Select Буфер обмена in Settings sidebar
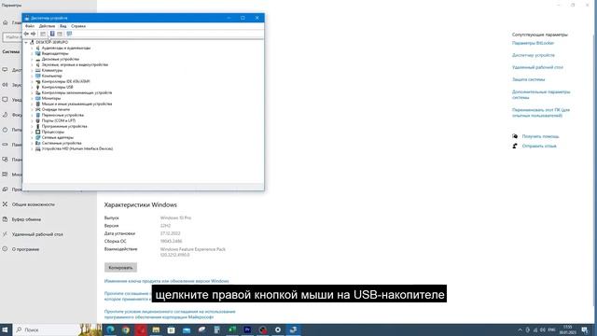Viewport: 597px width, 336px height. [x=26, y=220]
